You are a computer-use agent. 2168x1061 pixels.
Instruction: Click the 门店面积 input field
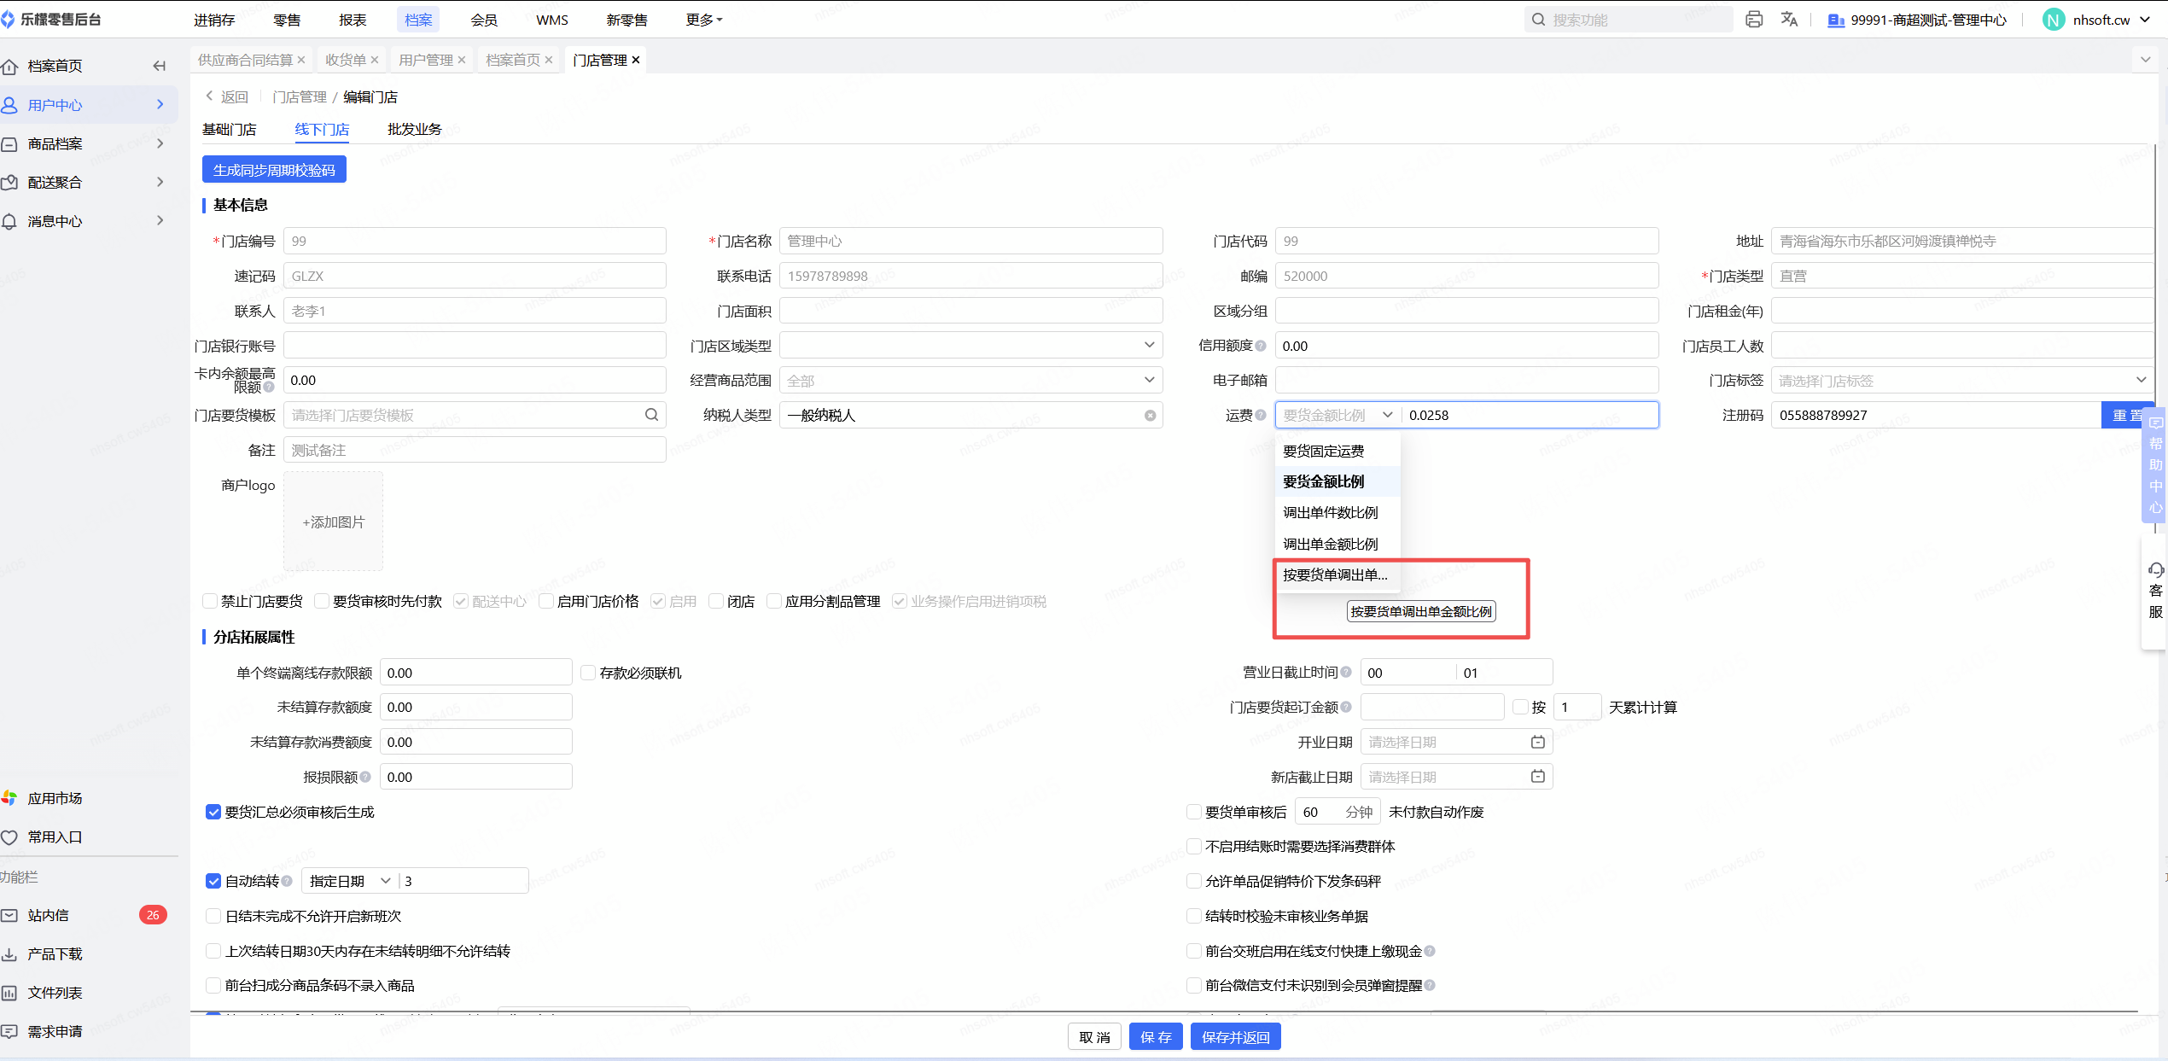tap(970, 311)
